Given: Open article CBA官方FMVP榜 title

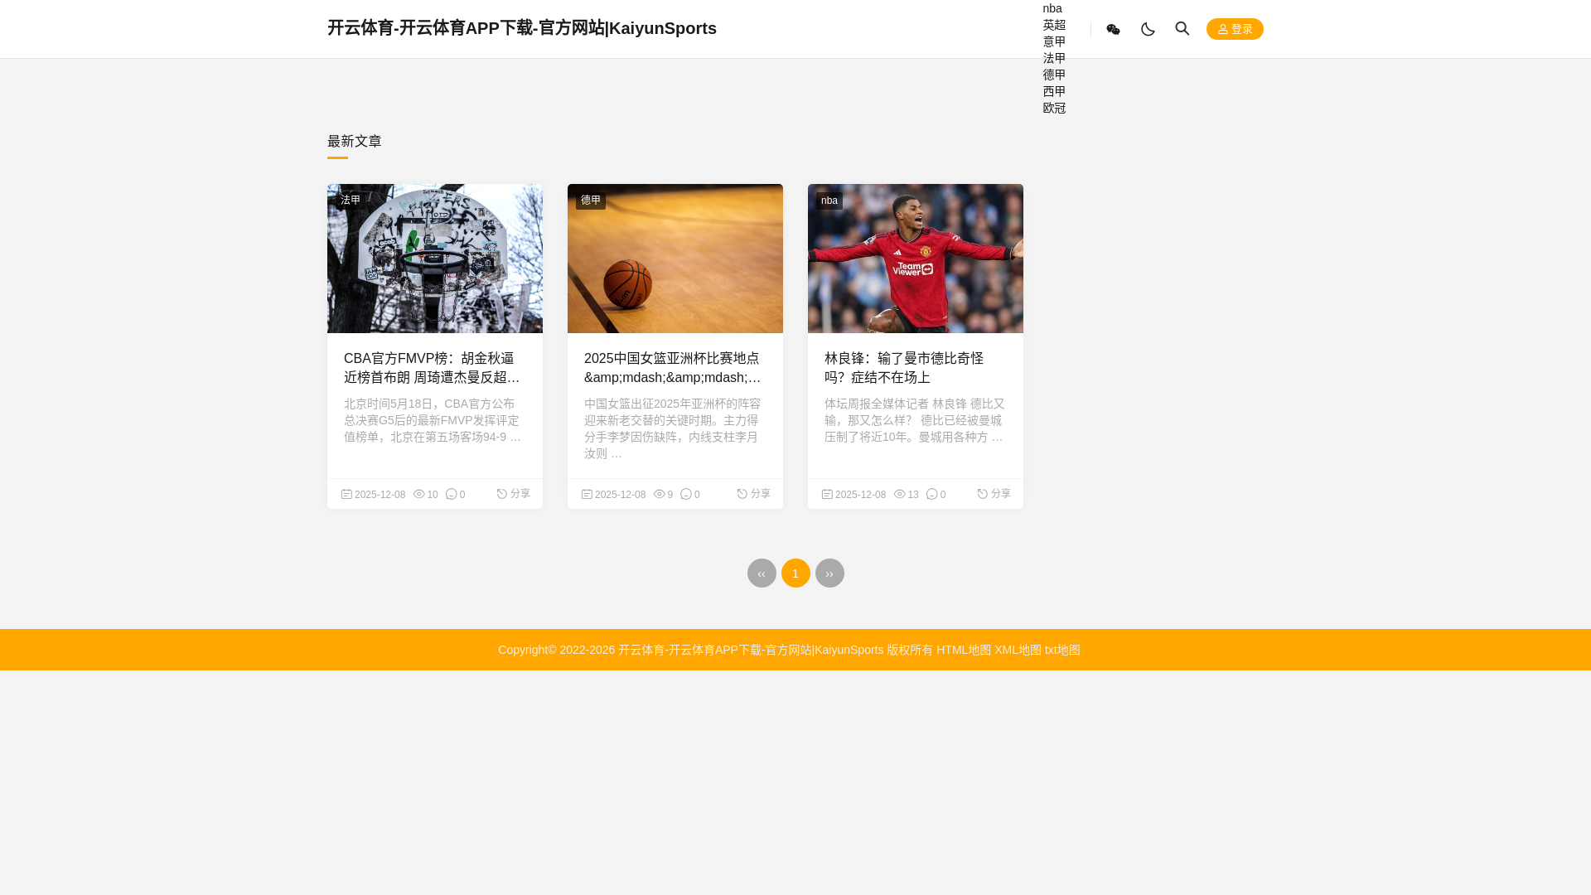Looking at the screenshot, I should click(x=432, y=368).
